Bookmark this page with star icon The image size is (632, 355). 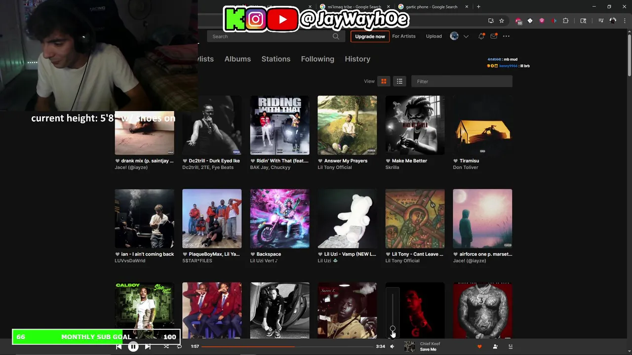pos(502,21)
